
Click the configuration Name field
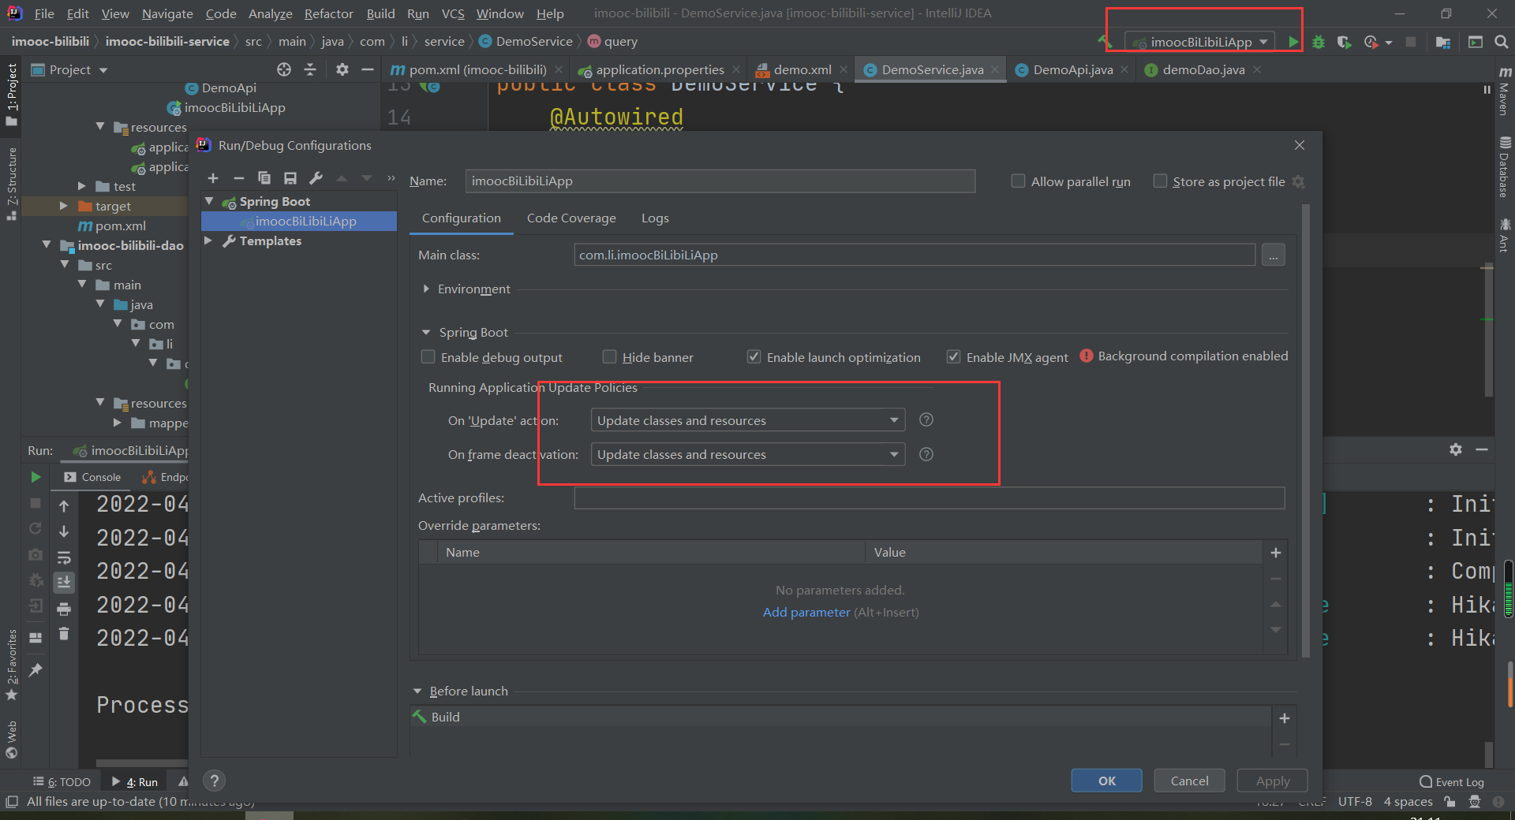(x=720, y=181)
